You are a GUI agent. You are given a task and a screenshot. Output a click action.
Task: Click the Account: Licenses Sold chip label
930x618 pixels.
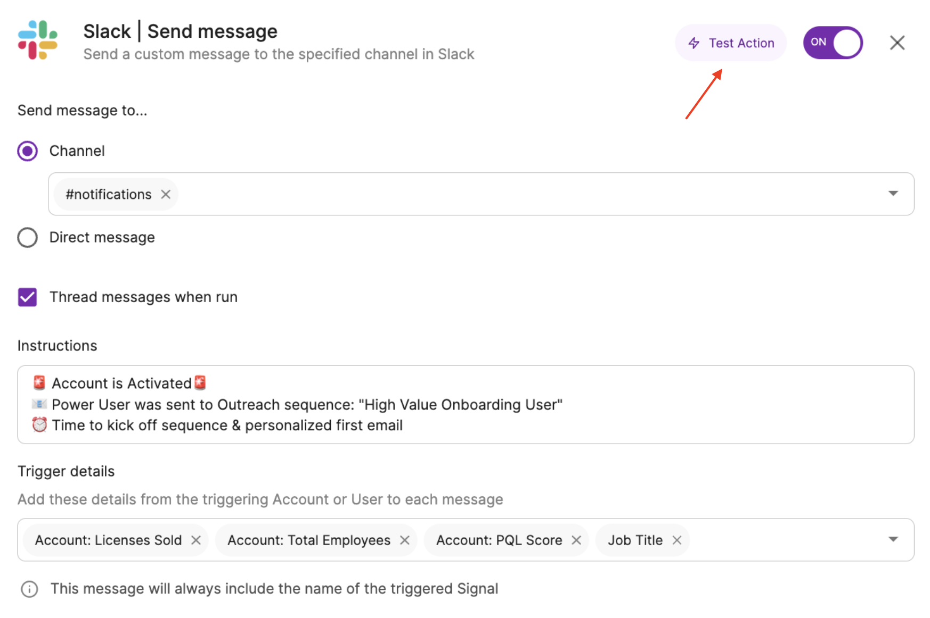[108, 540]
